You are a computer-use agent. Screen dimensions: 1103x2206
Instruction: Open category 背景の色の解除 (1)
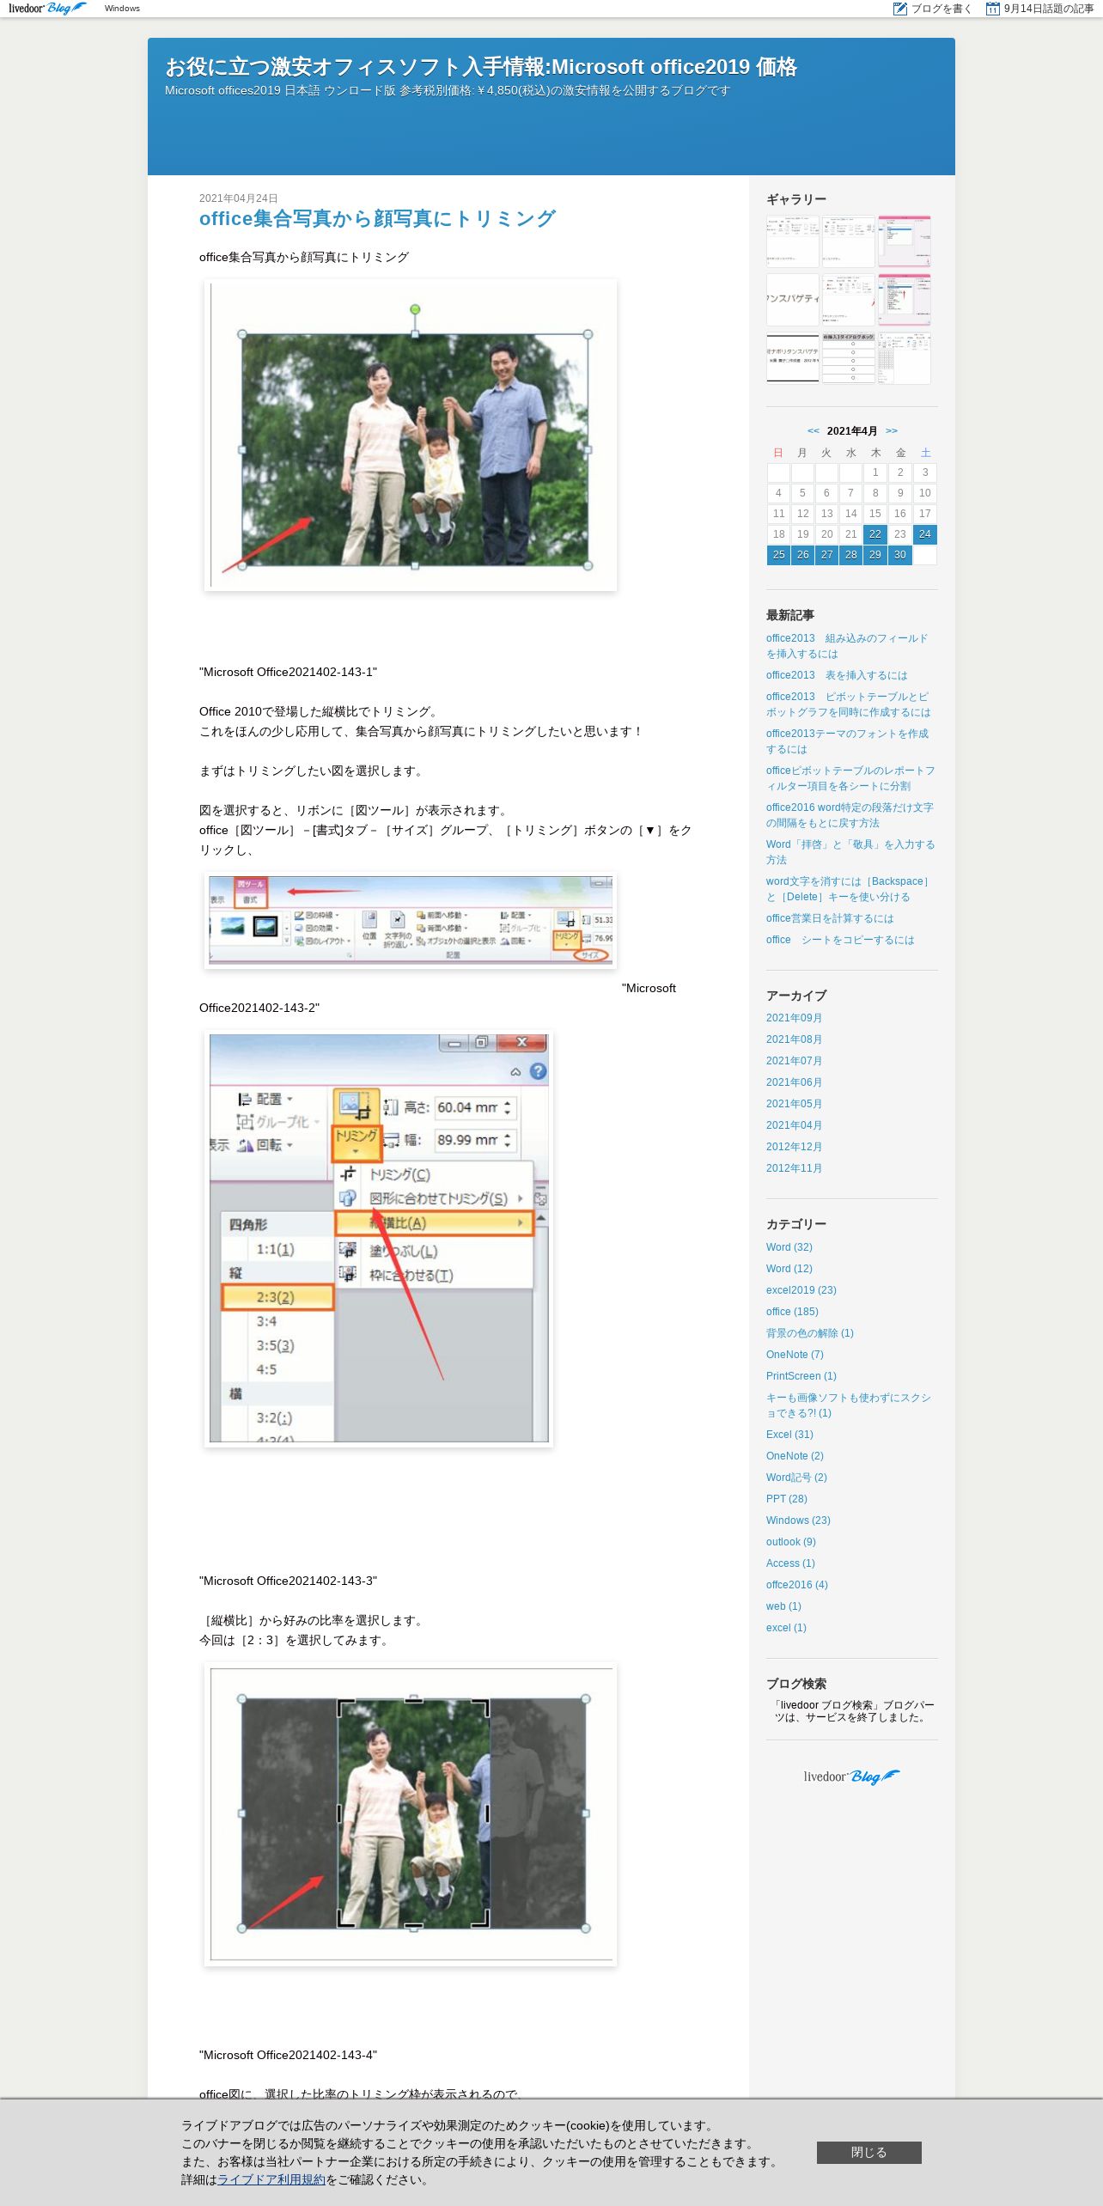click(x=810, y=1333)
